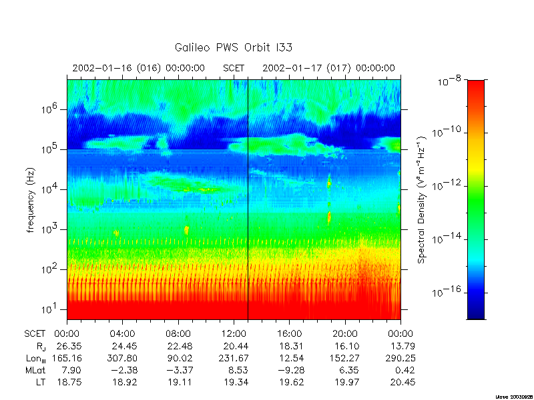The height and width of the screenshot is (400, 534).
Task: Click the RJ value 24.45
Action: click(x=125, y=346)
